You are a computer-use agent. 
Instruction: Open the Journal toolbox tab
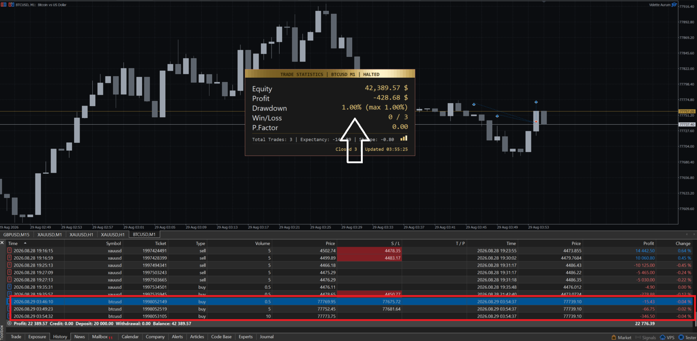267,337
